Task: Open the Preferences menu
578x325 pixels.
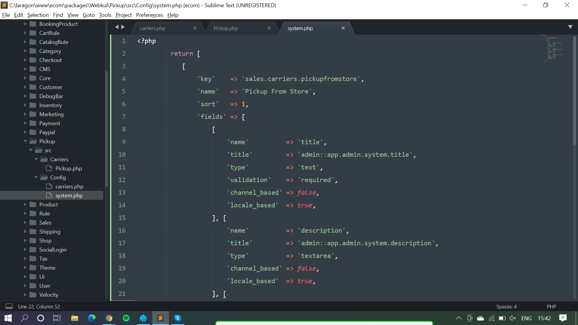Action: (150, 15)
